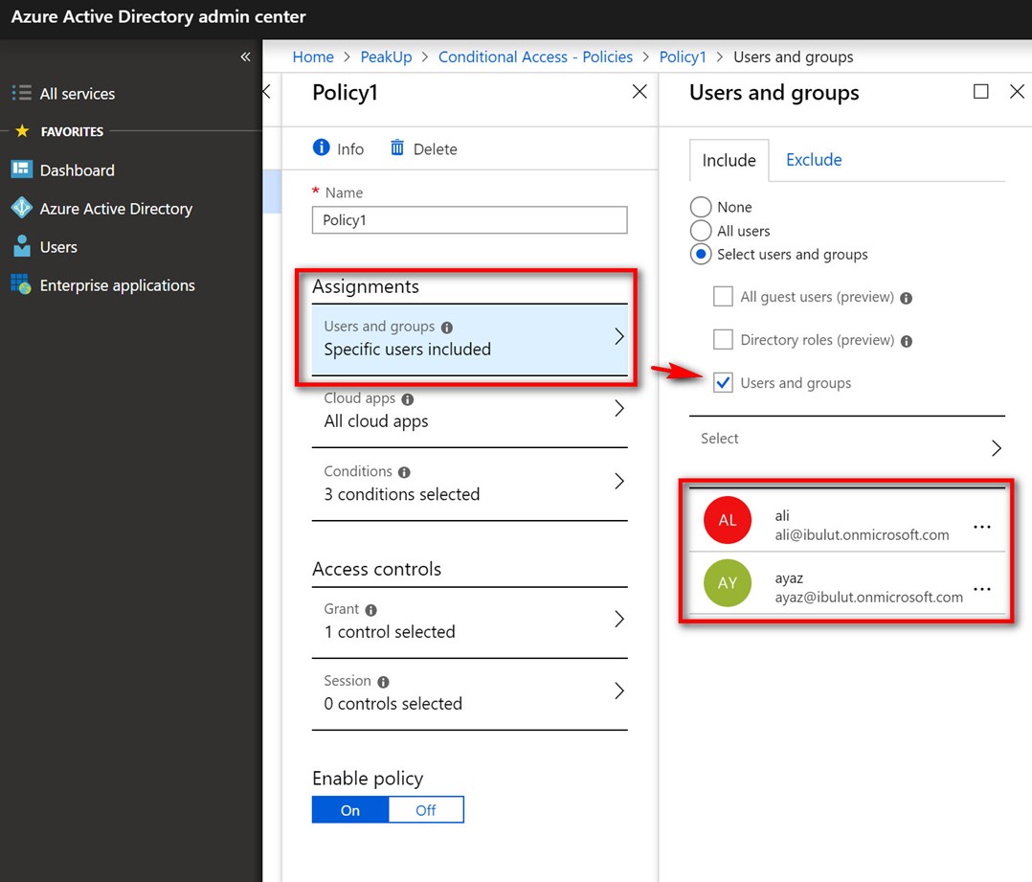Viewport: 1032px width, 882px height.
Task: Set Enable policy to Off
Action: [426, 809]
